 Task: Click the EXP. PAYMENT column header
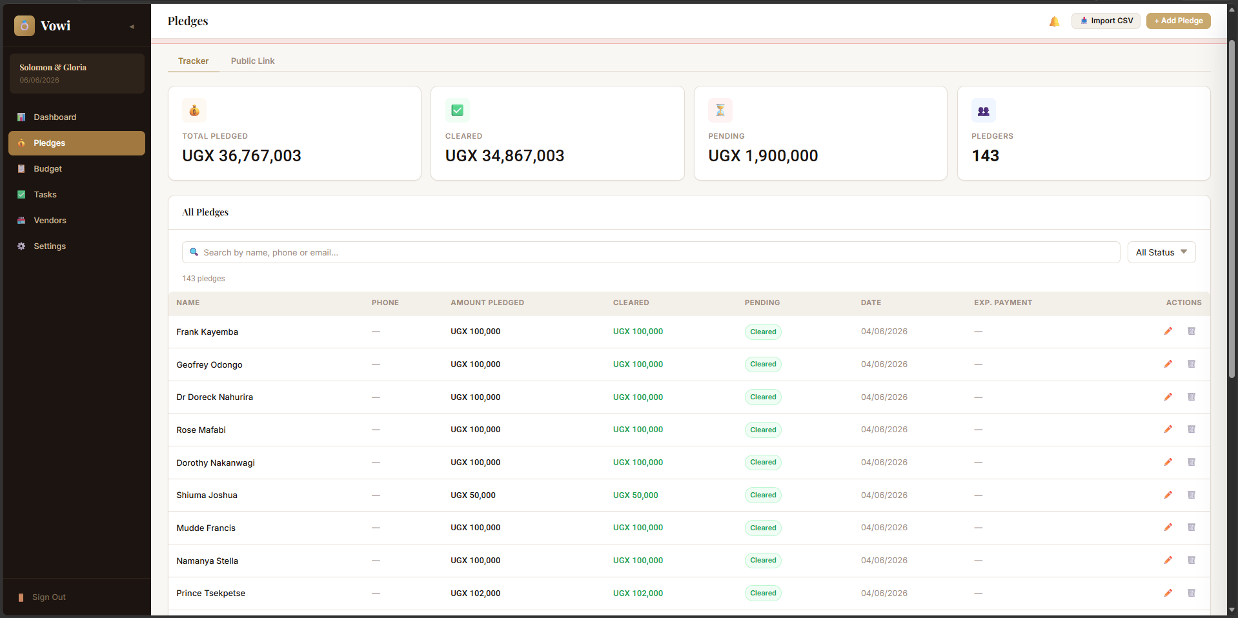point(1003,303)
